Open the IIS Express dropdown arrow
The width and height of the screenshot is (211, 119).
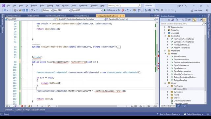(x=116, y=10)
